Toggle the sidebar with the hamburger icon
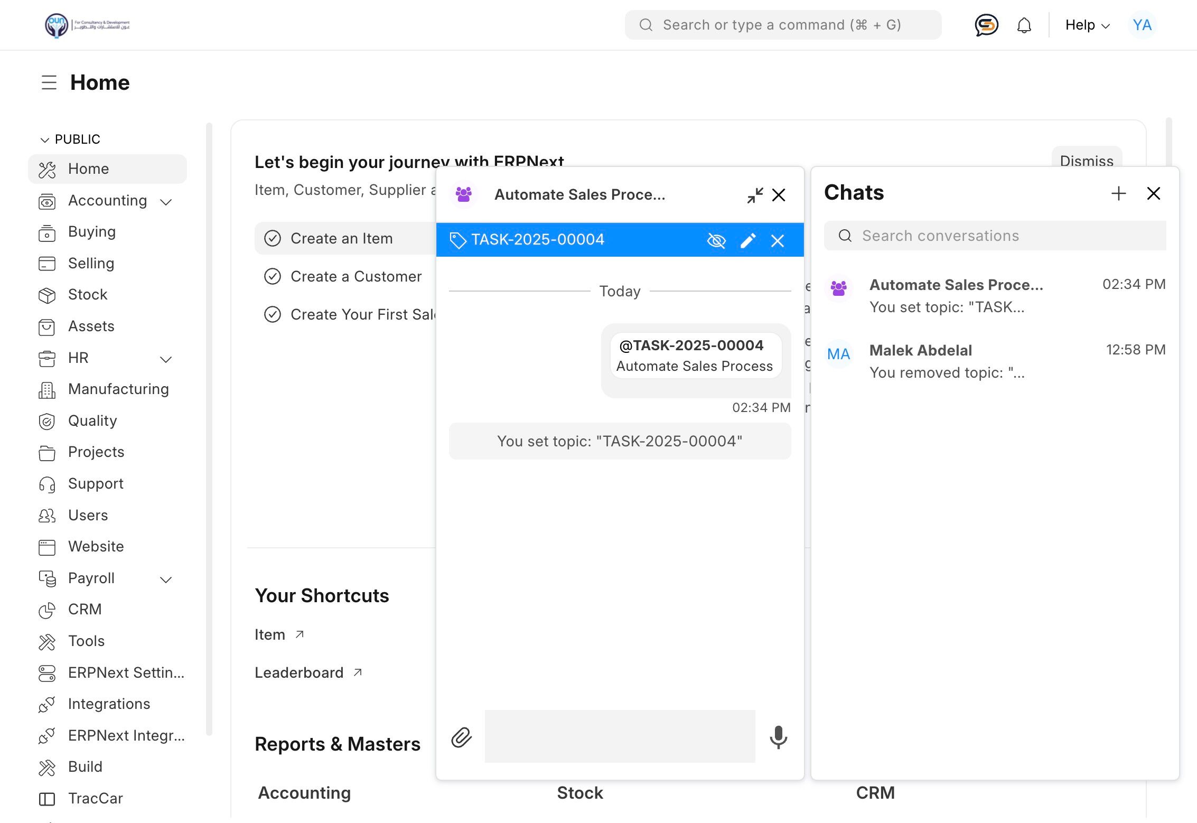The width and height of the screenshot is (1197, 823). click(x=49, y=82)
